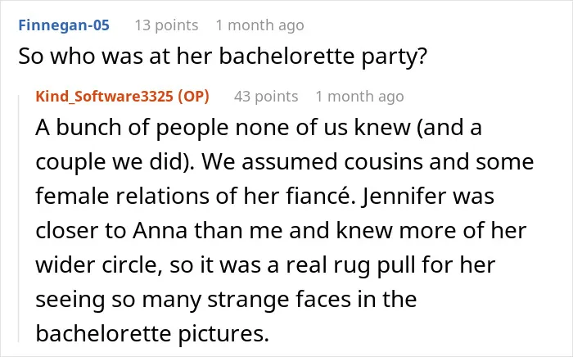Click the "So who was at her bachelorette party?" comment
The image size is (573, 357).
click(223, 56)
